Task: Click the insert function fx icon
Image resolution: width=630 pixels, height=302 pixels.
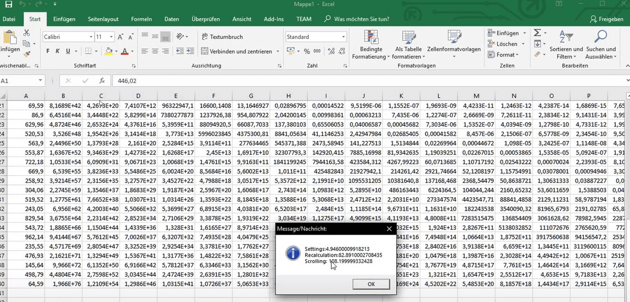Action: 102,81
